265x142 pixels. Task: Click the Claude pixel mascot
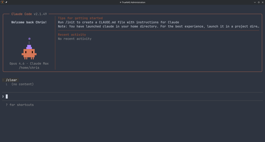tap(29, 53)
